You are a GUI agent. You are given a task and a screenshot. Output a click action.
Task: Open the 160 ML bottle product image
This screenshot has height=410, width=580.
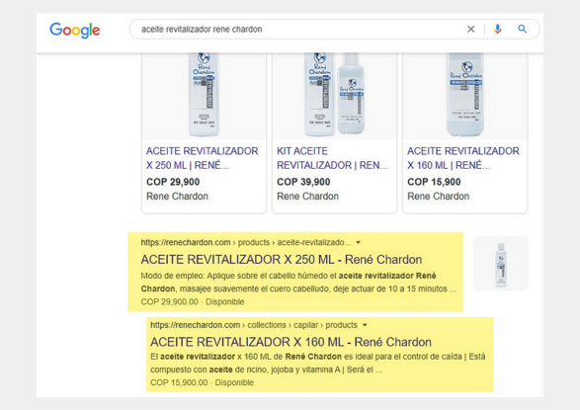[x=465, y=96]
